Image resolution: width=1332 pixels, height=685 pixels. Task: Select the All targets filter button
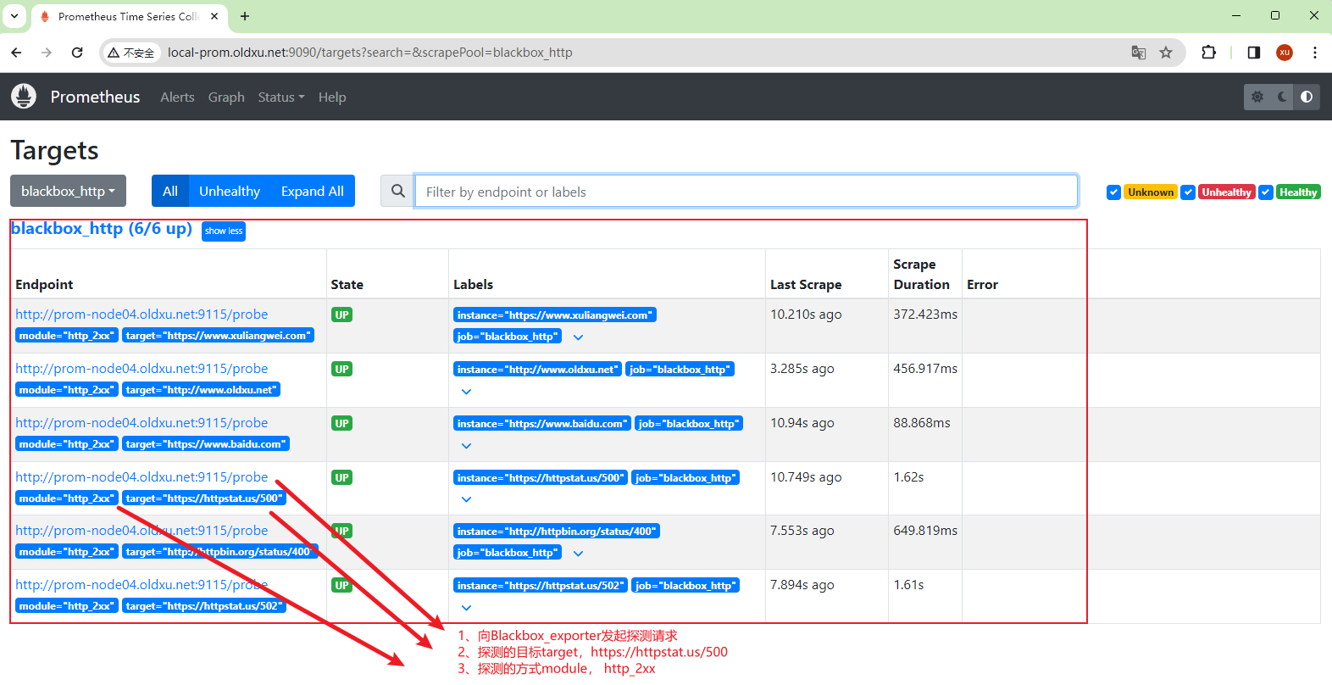[x=170, y=191]
